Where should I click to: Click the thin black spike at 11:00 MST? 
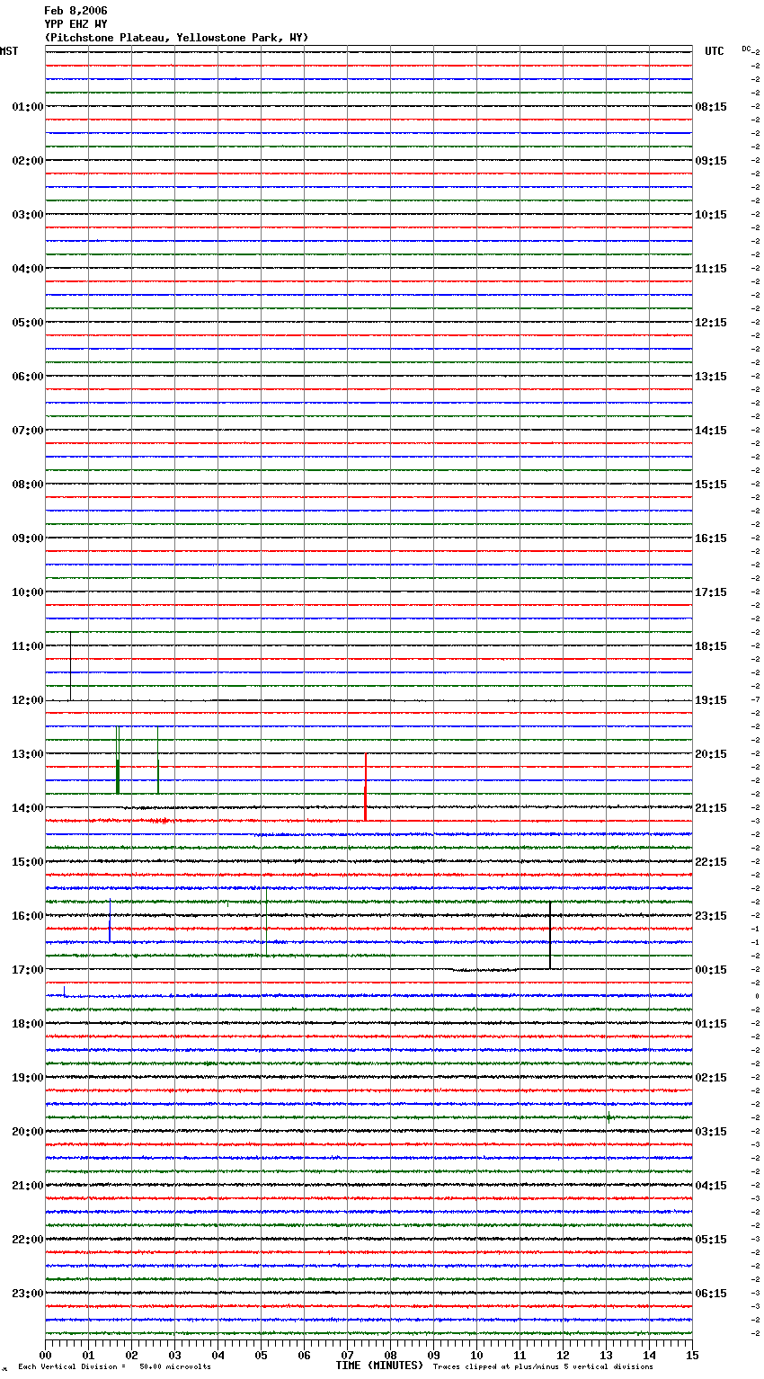(70, 666)
